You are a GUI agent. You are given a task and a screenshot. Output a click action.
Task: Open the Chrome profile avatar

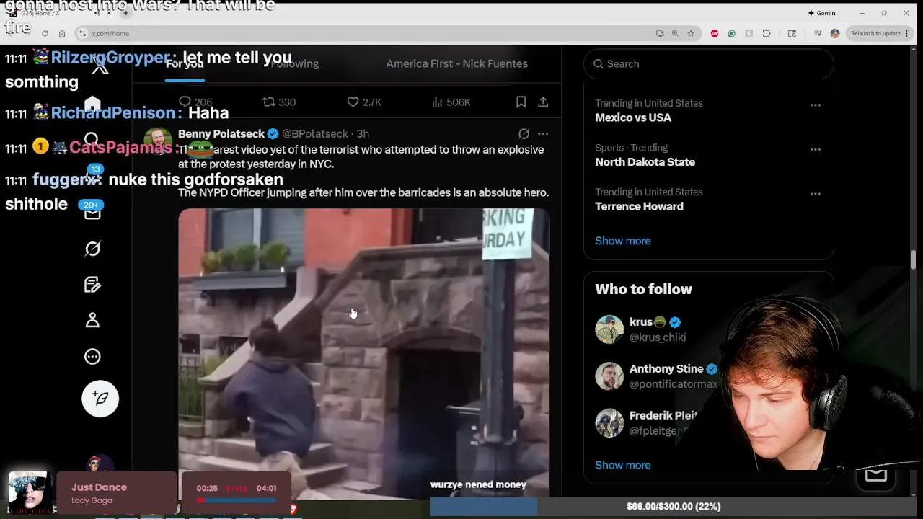[835, 33]
